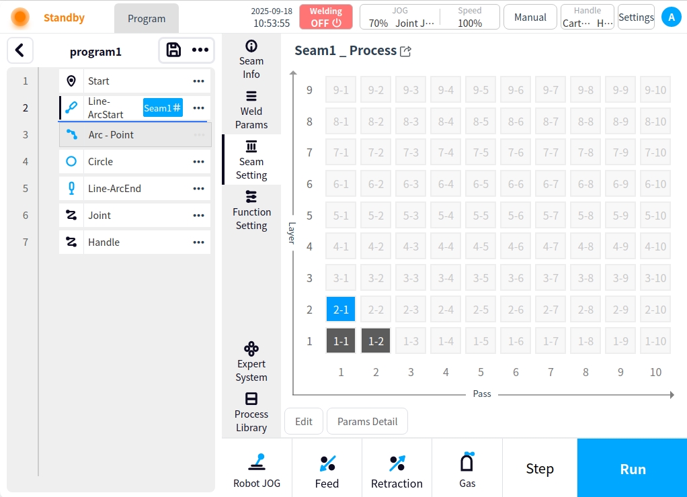Viewport: 687px width, 497px height.
Task: Open Function Setting in the sidebar
Action: point(251,210)
